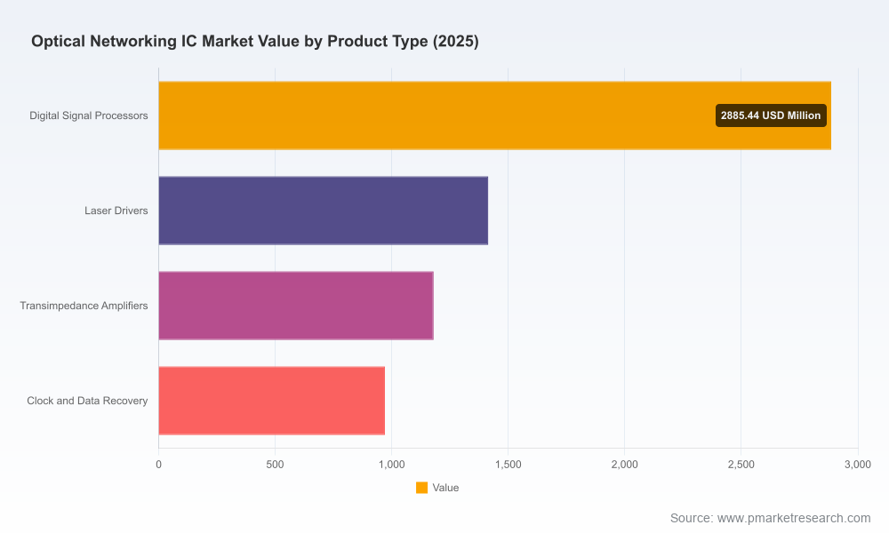Click the 1,500 tick on x-axis

(x=508, y=465)
